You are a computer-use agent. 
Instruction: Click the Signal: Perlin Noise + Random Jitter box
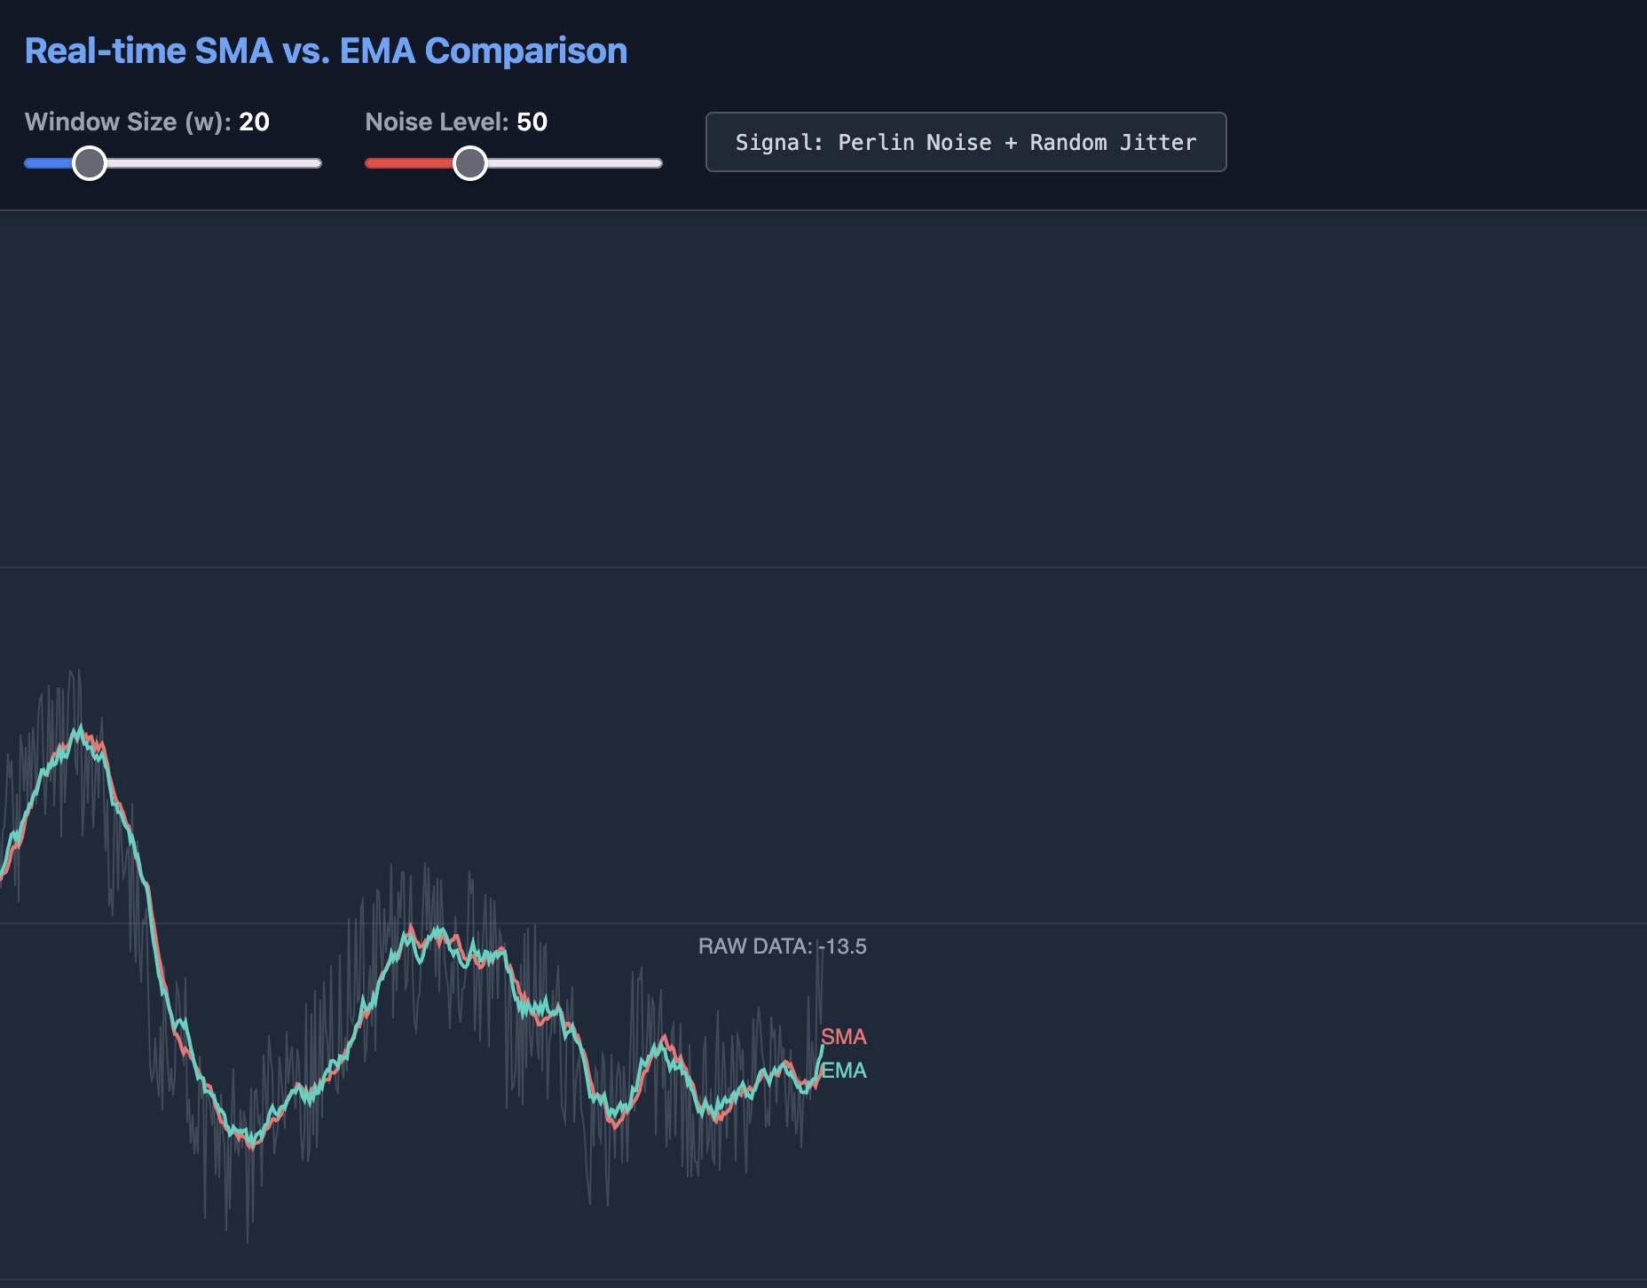coord(965,142)
